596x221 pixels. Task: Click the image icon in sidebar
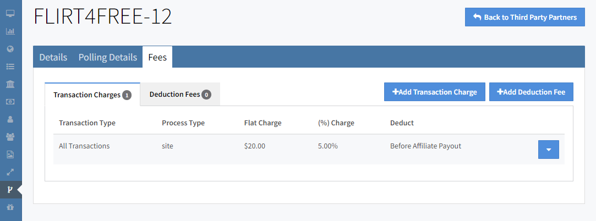(10, 154)
